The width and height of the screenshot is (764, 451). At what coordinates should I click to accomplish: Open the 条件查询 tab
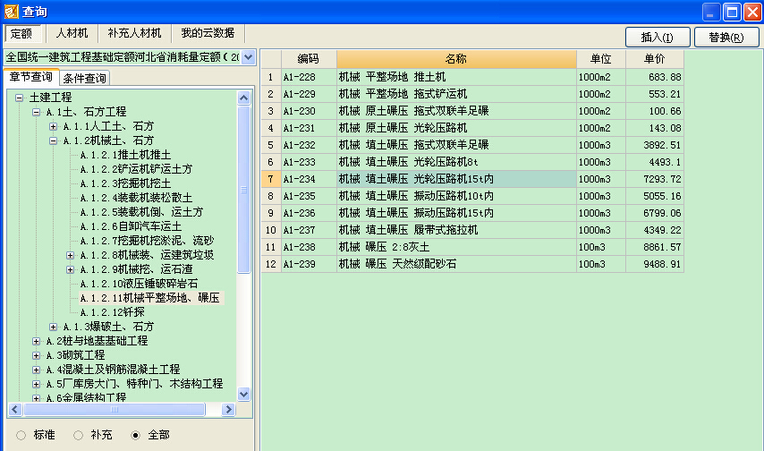point(85,78)
